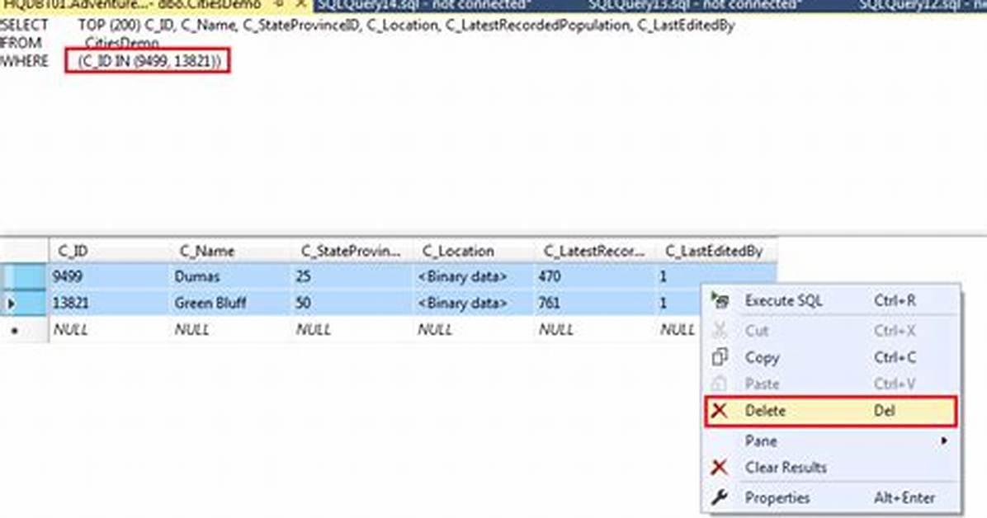Click the red X Delete icon
Image resolution: width=987 pixels, height=518 pixels.
pos(720,411)
